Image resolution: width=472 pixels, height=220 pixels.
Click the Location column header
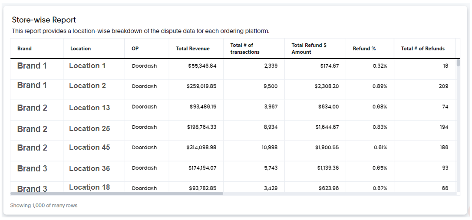tap(80, 49)
